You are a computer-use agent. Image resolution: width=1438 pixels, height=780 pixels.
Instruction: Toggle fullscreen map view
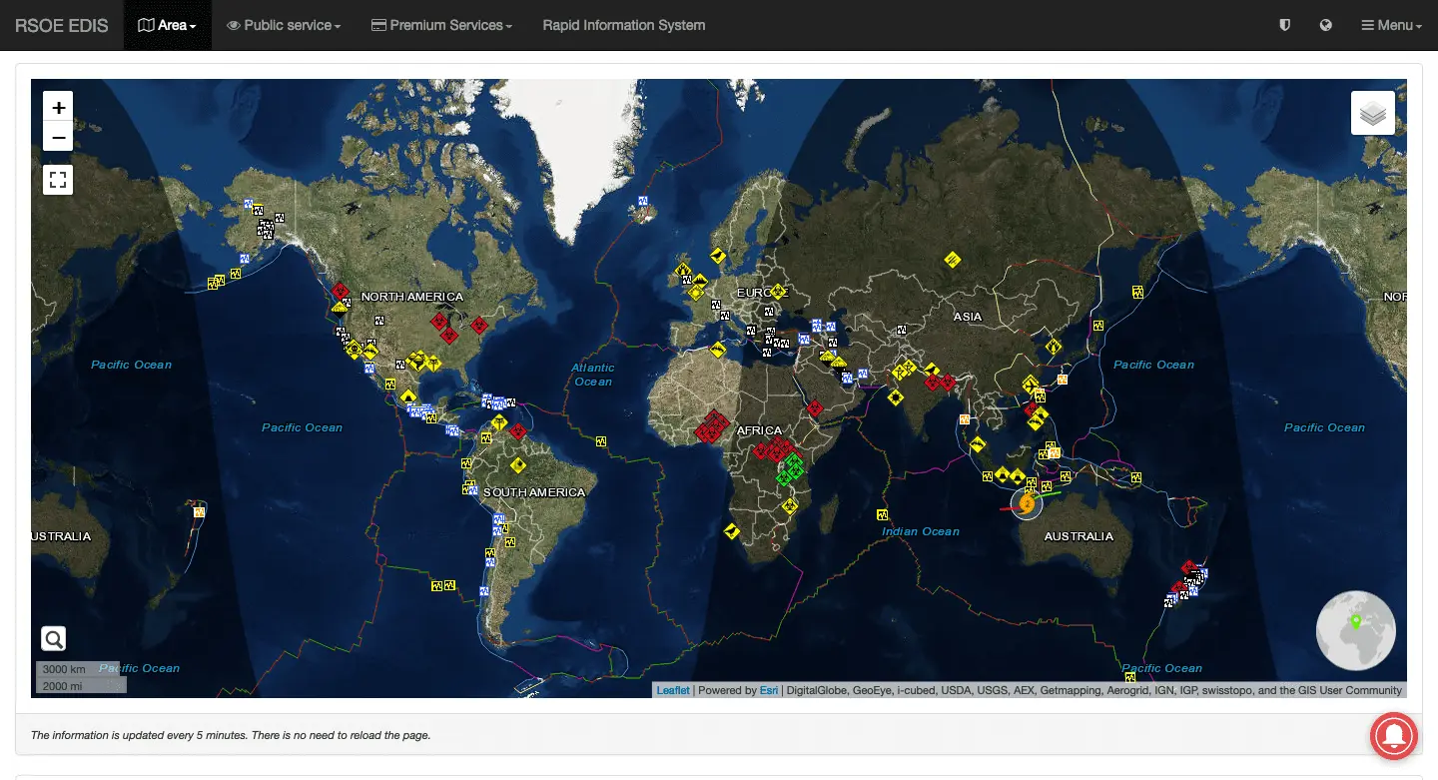click(58, 180)
